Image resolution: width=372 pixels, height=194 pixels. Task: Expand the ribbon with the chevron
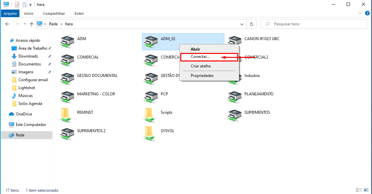[x=360, y=13]
